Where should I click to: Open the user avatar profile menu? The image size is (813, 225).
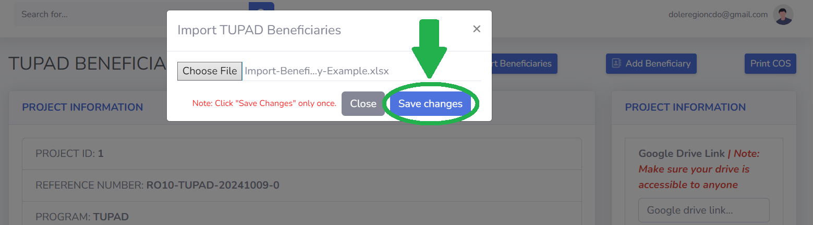click(x=783, y=15)
